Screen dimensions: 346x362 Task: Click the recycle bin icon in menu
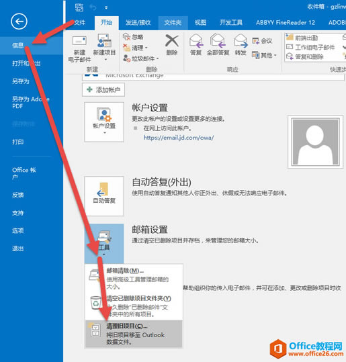coord(95,303)
